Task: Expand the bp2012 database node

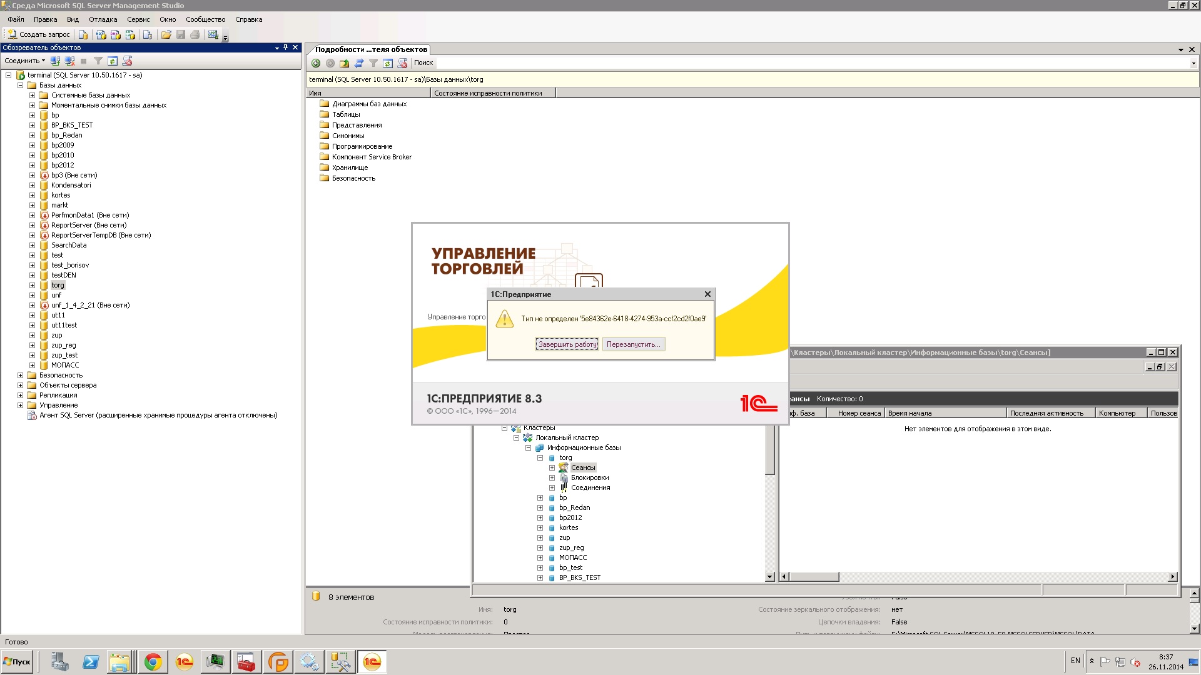Action: 32,166
